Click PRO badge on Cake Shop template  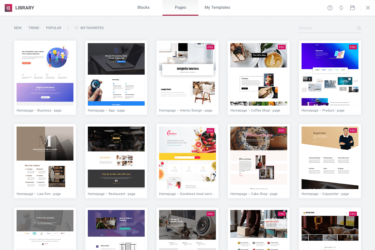(282, 131)
